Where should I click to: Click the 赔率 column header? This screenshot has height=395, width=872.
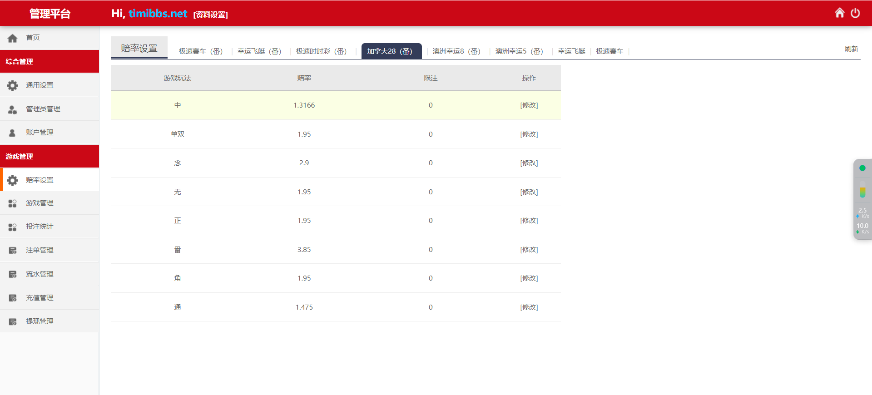click(x=304, y=78)
